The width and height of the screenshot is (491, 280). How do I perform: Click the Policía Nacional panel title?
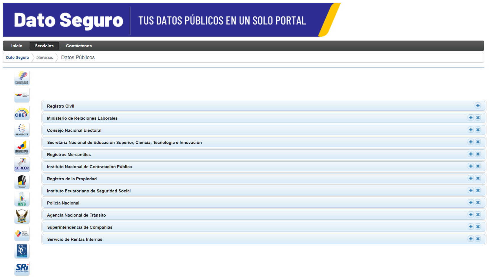coord(63,203)
